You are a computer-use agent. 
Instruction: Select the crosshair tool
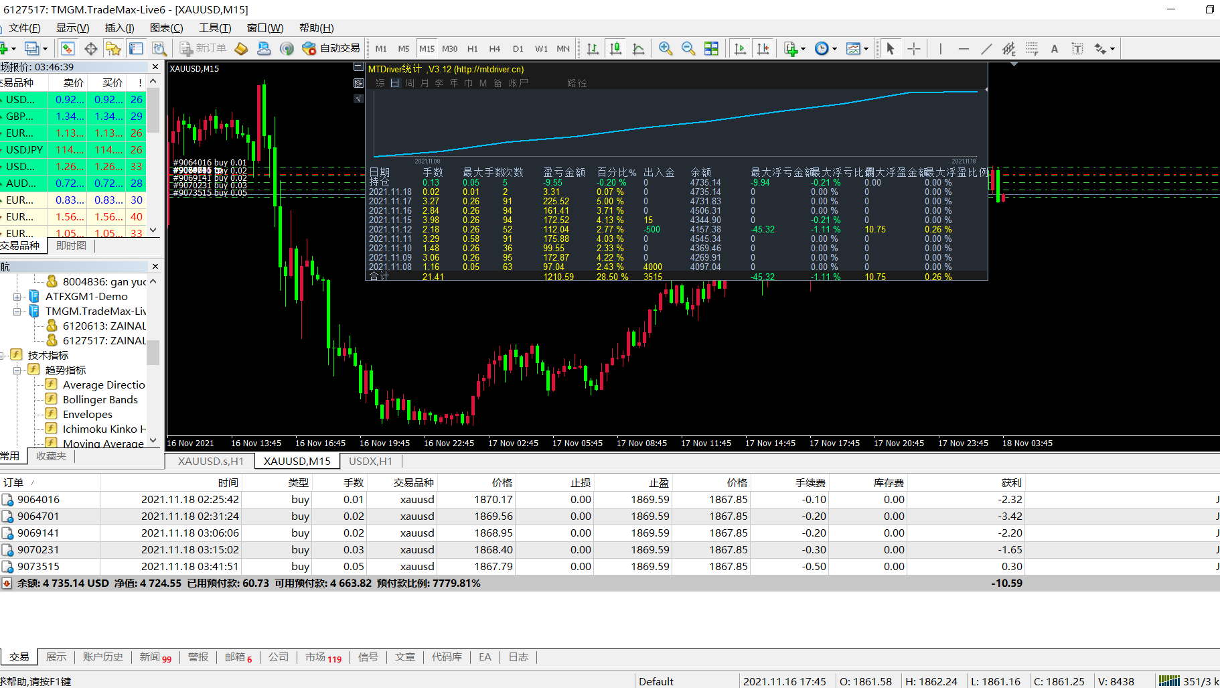pyautogui.click(x=914, y=48)
